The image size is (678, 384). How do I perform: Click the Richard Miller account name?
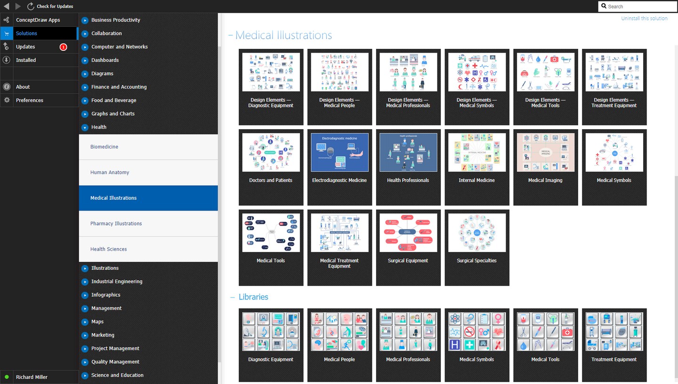32,377
